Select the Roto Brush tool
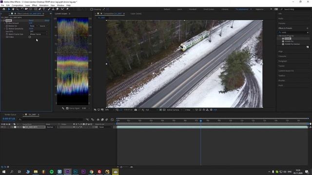This screenshot has height=175, width=312. click(63, 9)
